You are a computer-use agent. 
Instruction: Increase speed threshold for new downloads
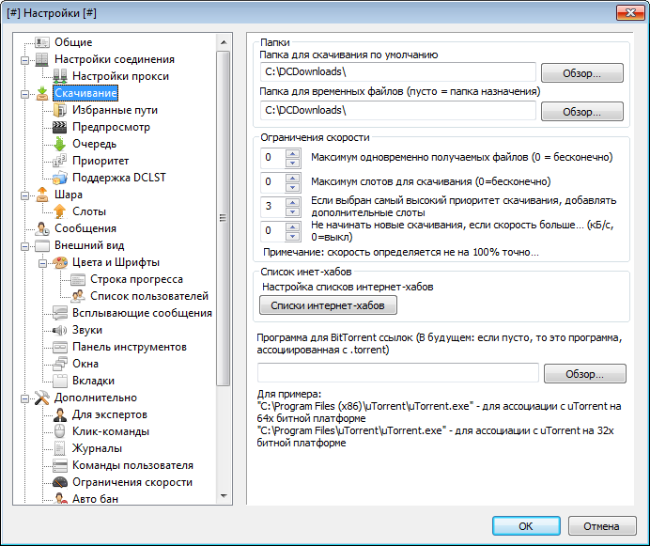293,226
